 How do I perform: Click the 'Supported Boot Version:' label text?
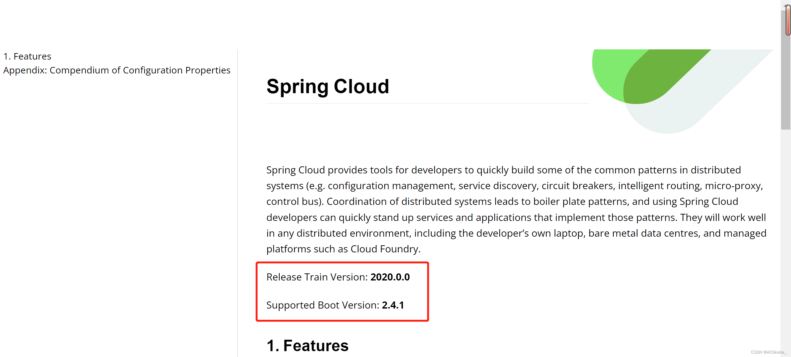[x=323, y=305]
